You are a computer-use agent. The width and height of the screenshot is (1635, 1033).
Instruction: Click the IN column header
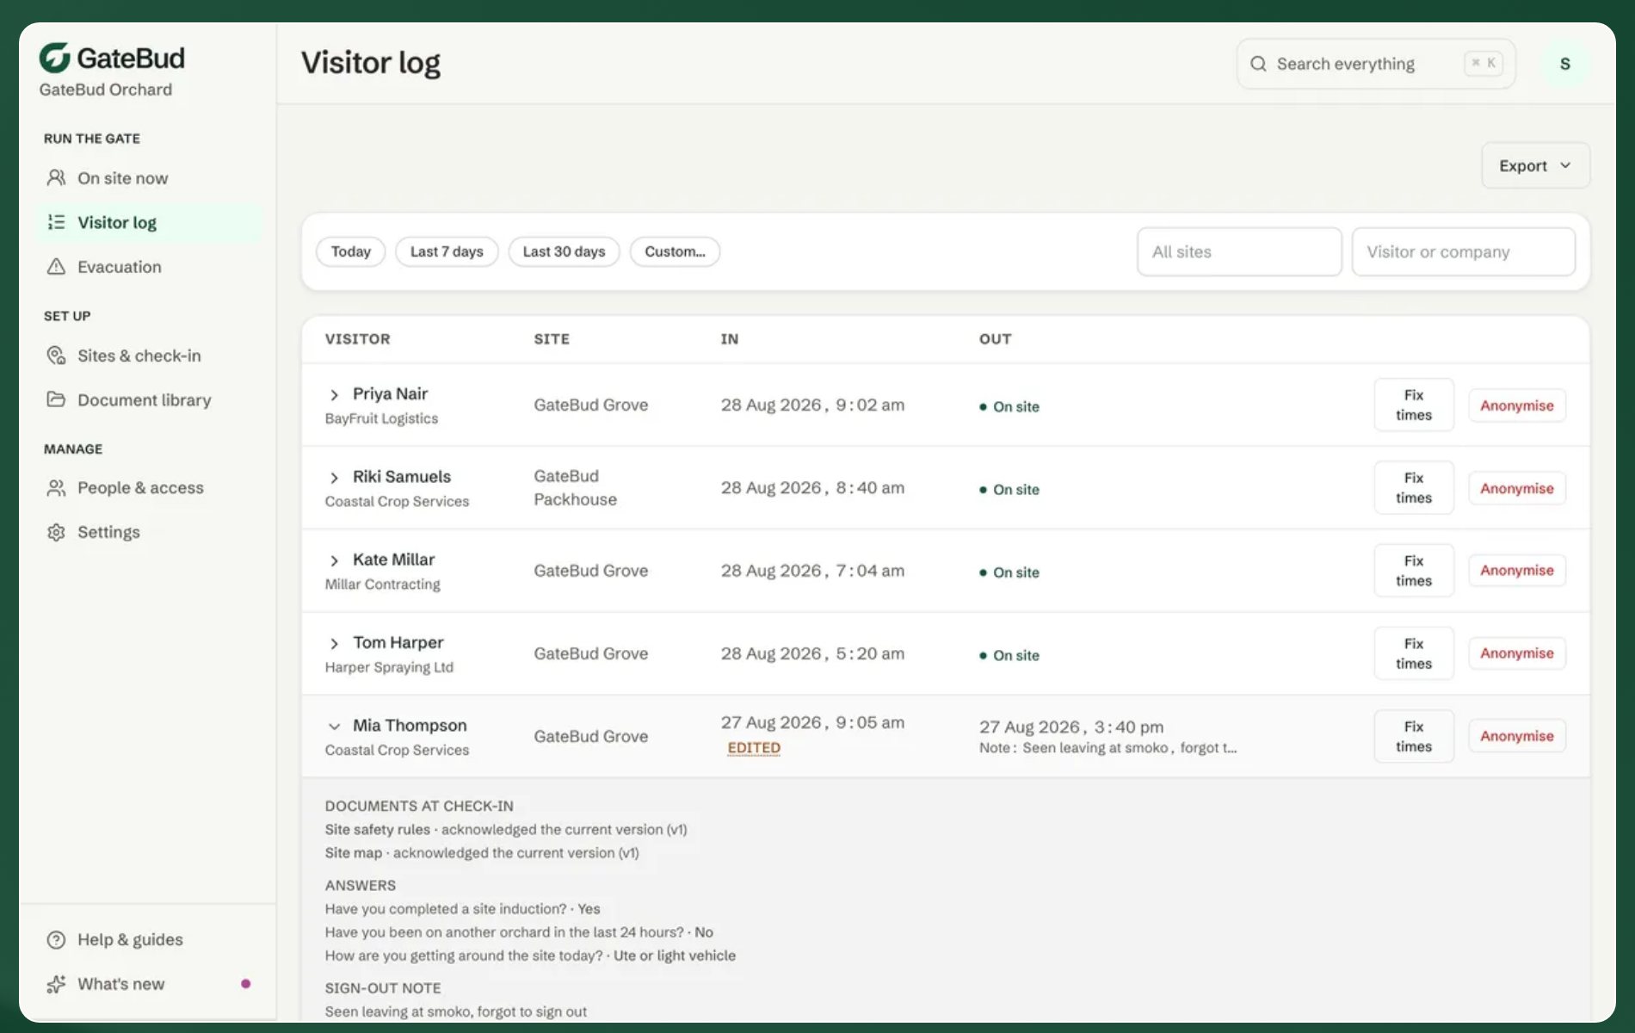click(730, 339)
